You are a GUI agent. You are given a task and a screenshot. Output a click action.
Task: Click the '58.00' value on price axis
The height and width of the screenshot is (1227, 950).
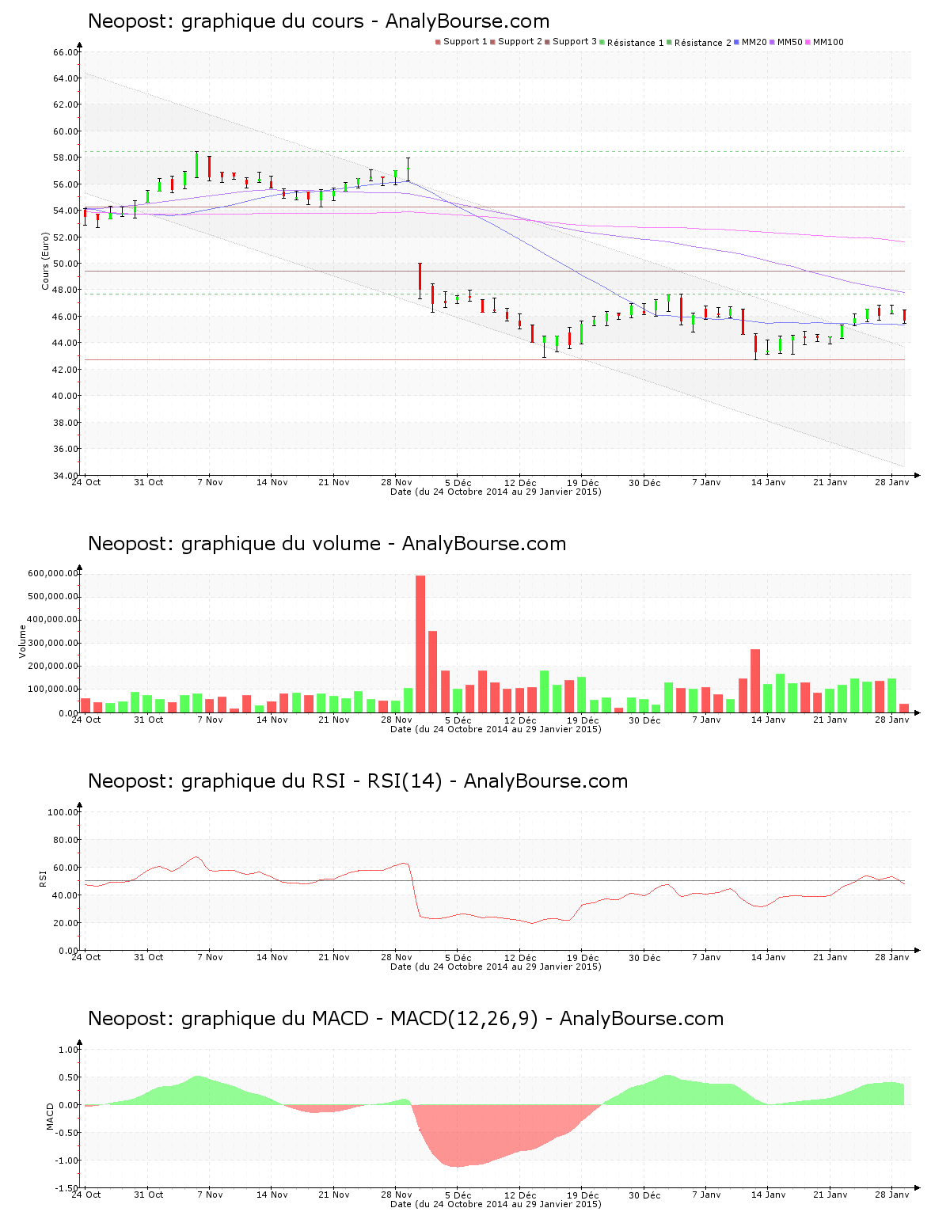(x=66, y=158)
